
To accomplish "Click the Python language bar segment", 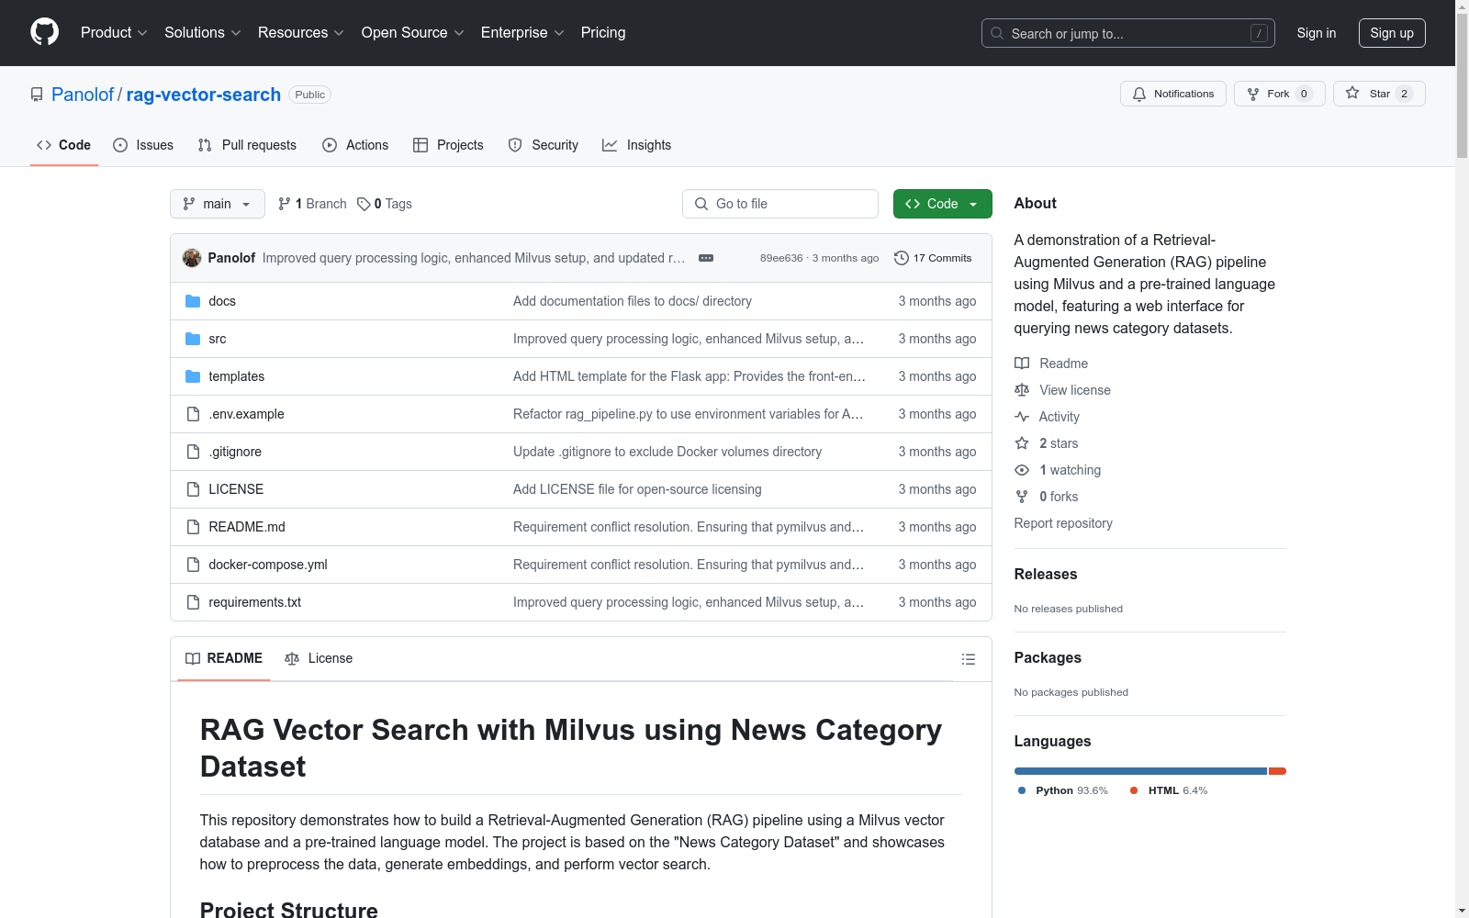I will [1140, 771].
